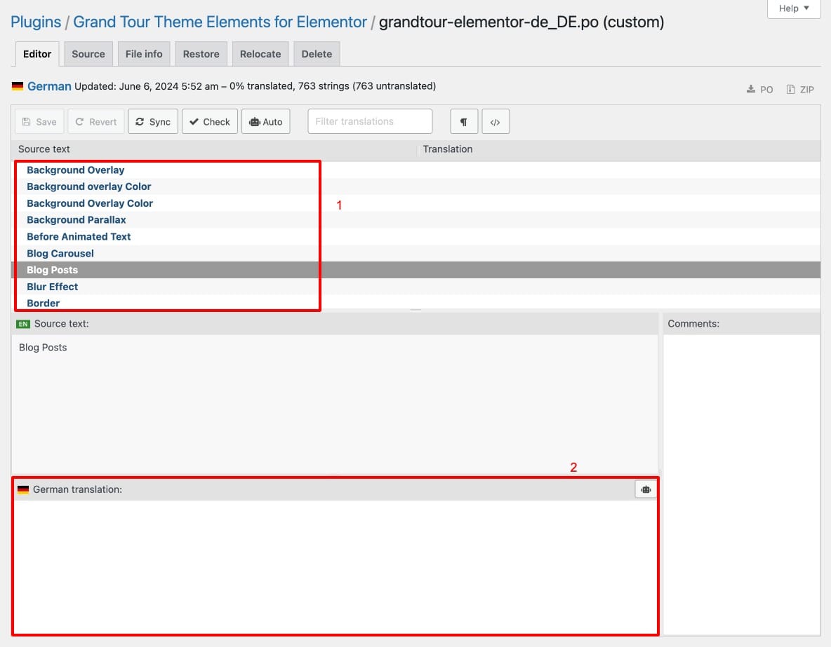Download the PO file
Image resolution: width=831 pixels, height=647 pixels.
[760, 90]
